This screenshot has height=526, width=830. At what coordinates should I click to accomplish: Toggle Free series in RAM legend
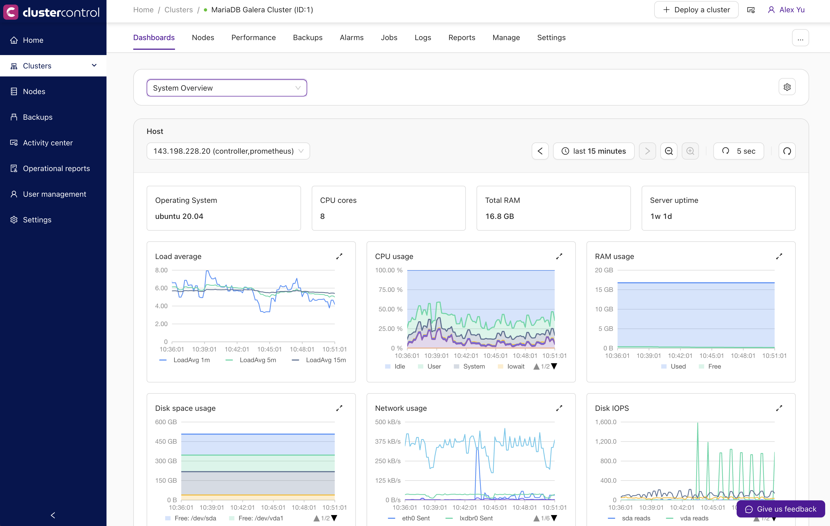tap(710, 367)
